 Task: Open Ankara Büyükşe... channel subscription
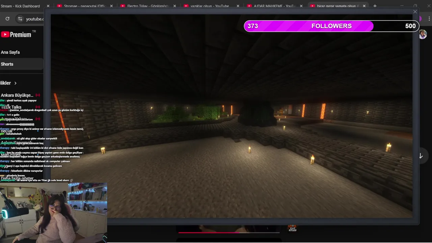pos(17,95)
